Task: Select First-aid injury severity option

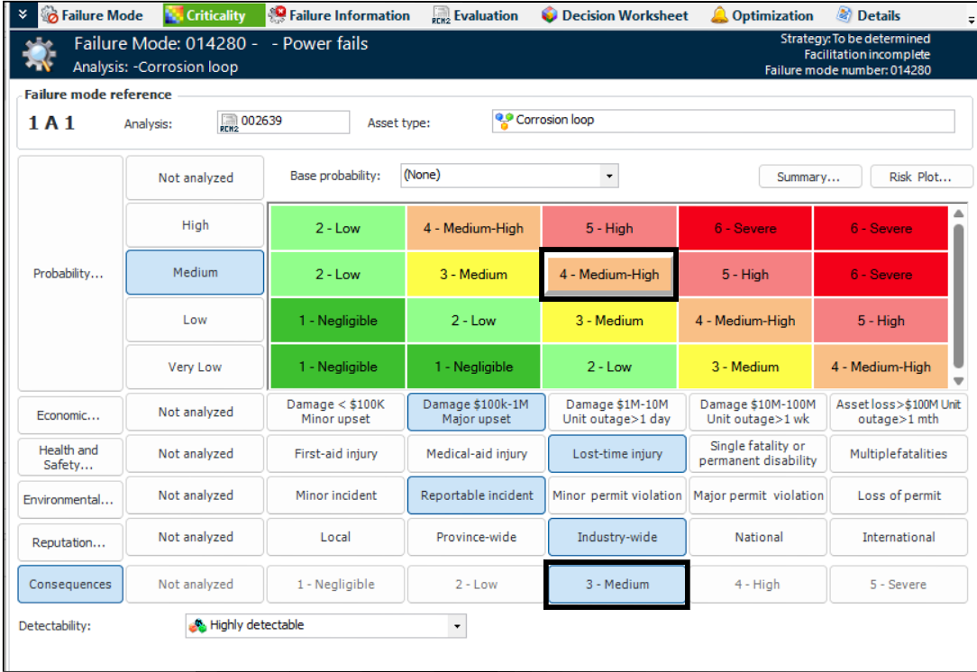Action: tap(335, 454)
